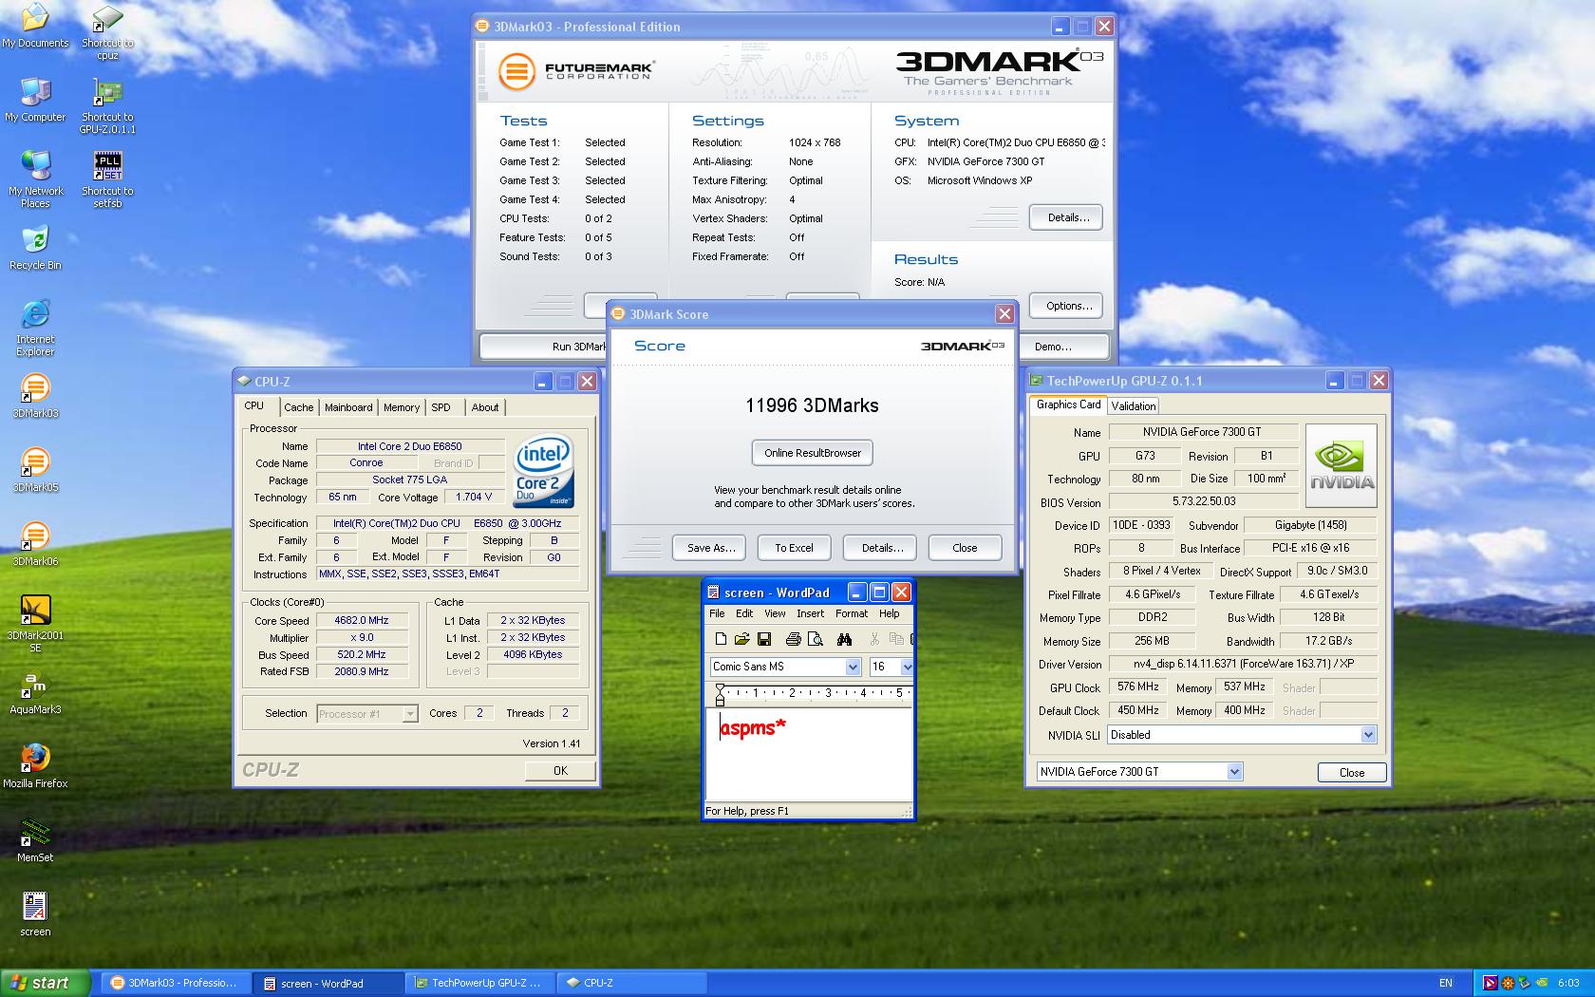
Task: Click inside the WordPad text area
Action: point(809,755)
